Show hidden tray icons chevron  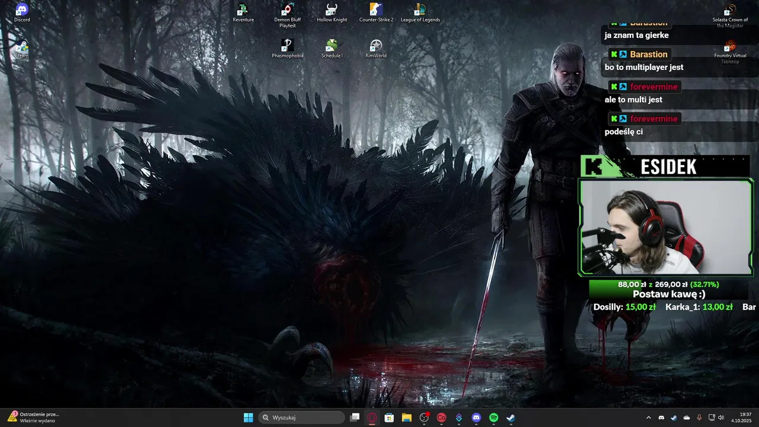coord(648,418)
